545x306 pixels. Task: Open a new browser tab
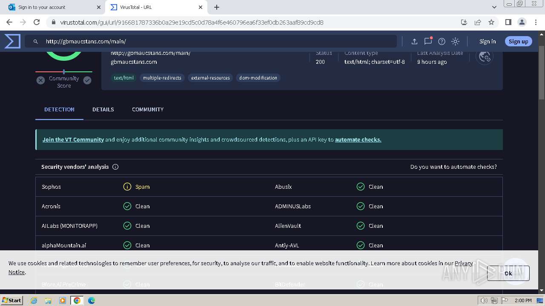[217, 7]
